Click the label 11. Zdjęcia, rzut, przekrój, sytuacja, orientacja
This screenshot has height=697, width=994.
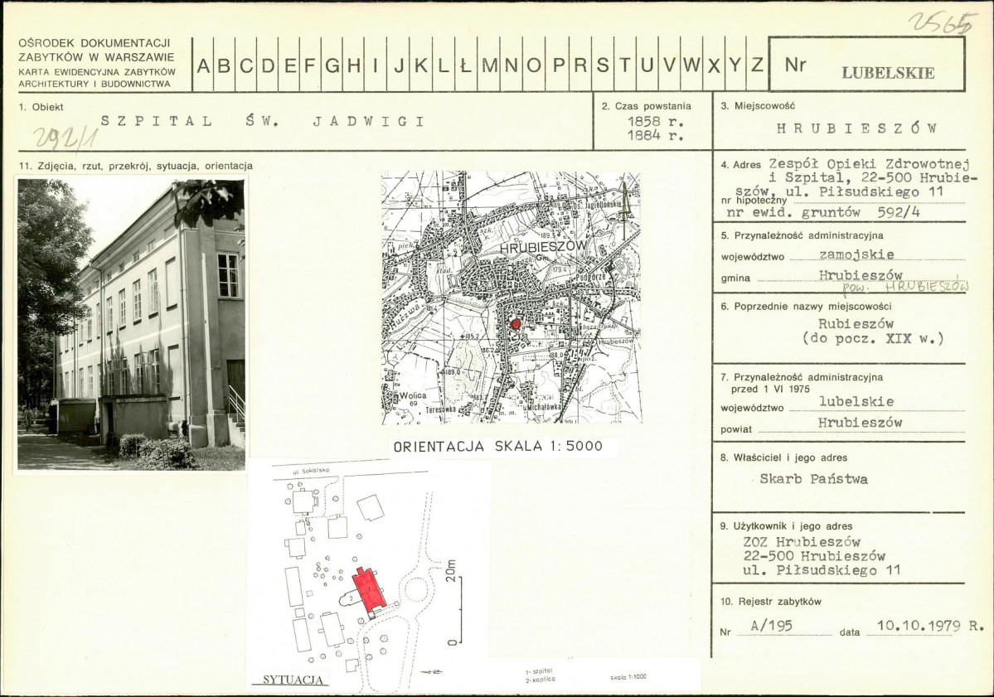coord(136,166)
